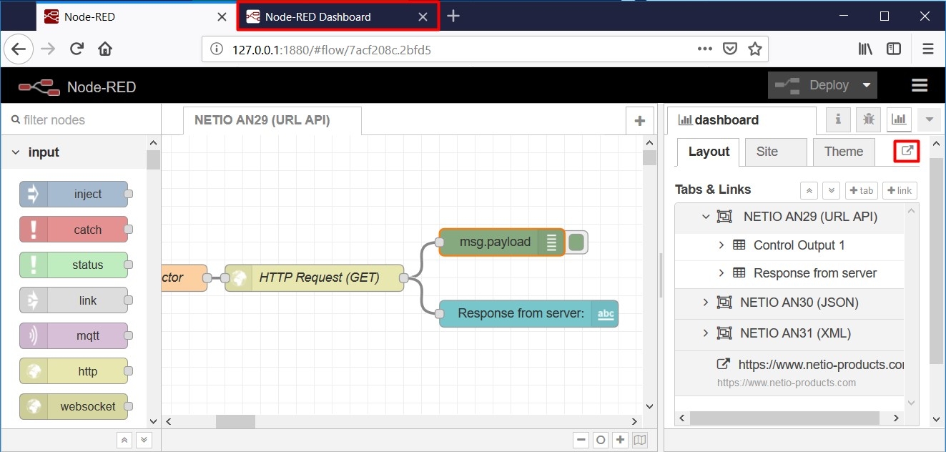Viewport: 946px width, 452px height.
Task: Open the Firefox application menu
Action: tap(928, 49)
